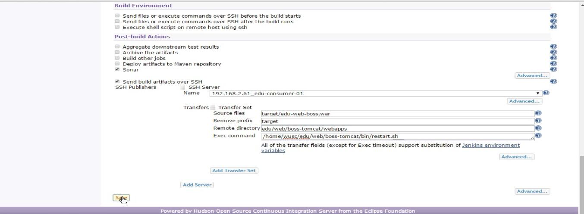Focus the Remote directory input field
The height and width of the screenshot is (214, 584).
[398, 128]
